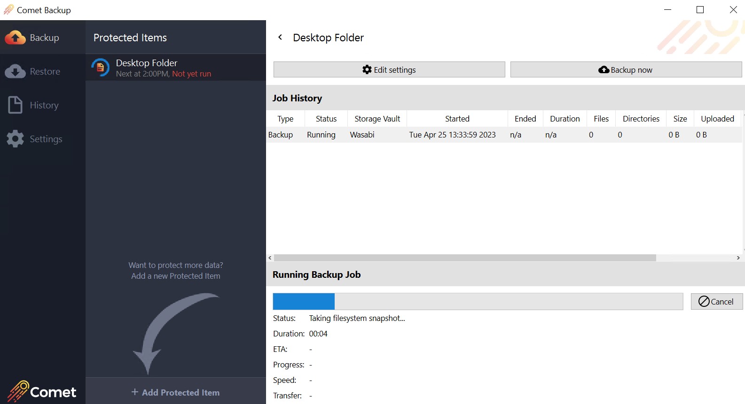
Task: Click 'Taking filesystem snapshot...' status text
Action: tap(357, 318)
